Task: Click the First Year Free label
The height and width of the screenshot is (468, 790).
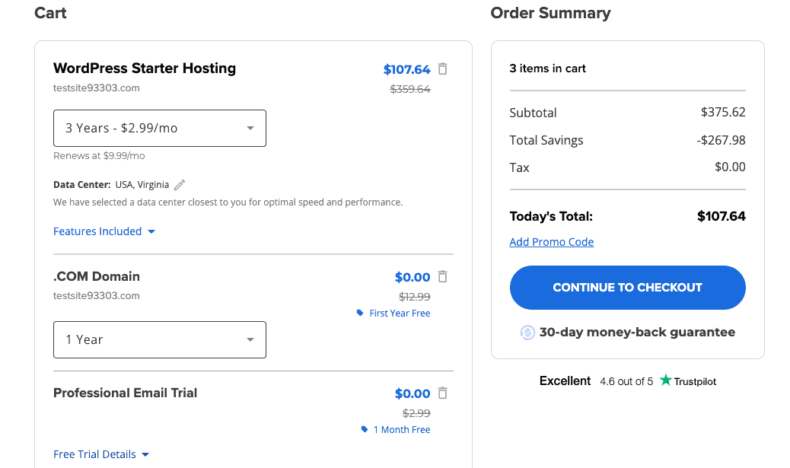Action: [400, 314]
